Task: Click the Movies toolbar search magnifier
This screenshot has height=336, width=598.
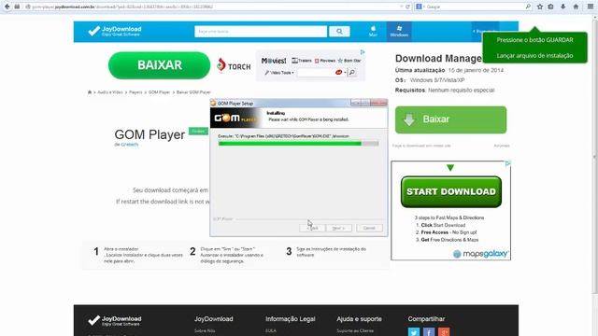Action: click(352, 73)
